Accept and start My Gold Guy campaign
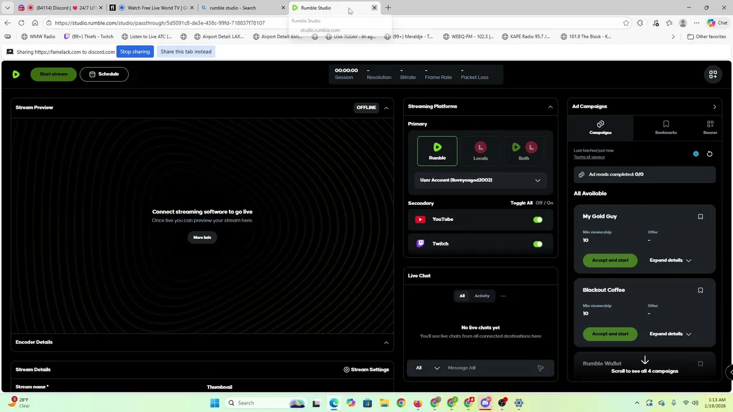 pos(610,260)
